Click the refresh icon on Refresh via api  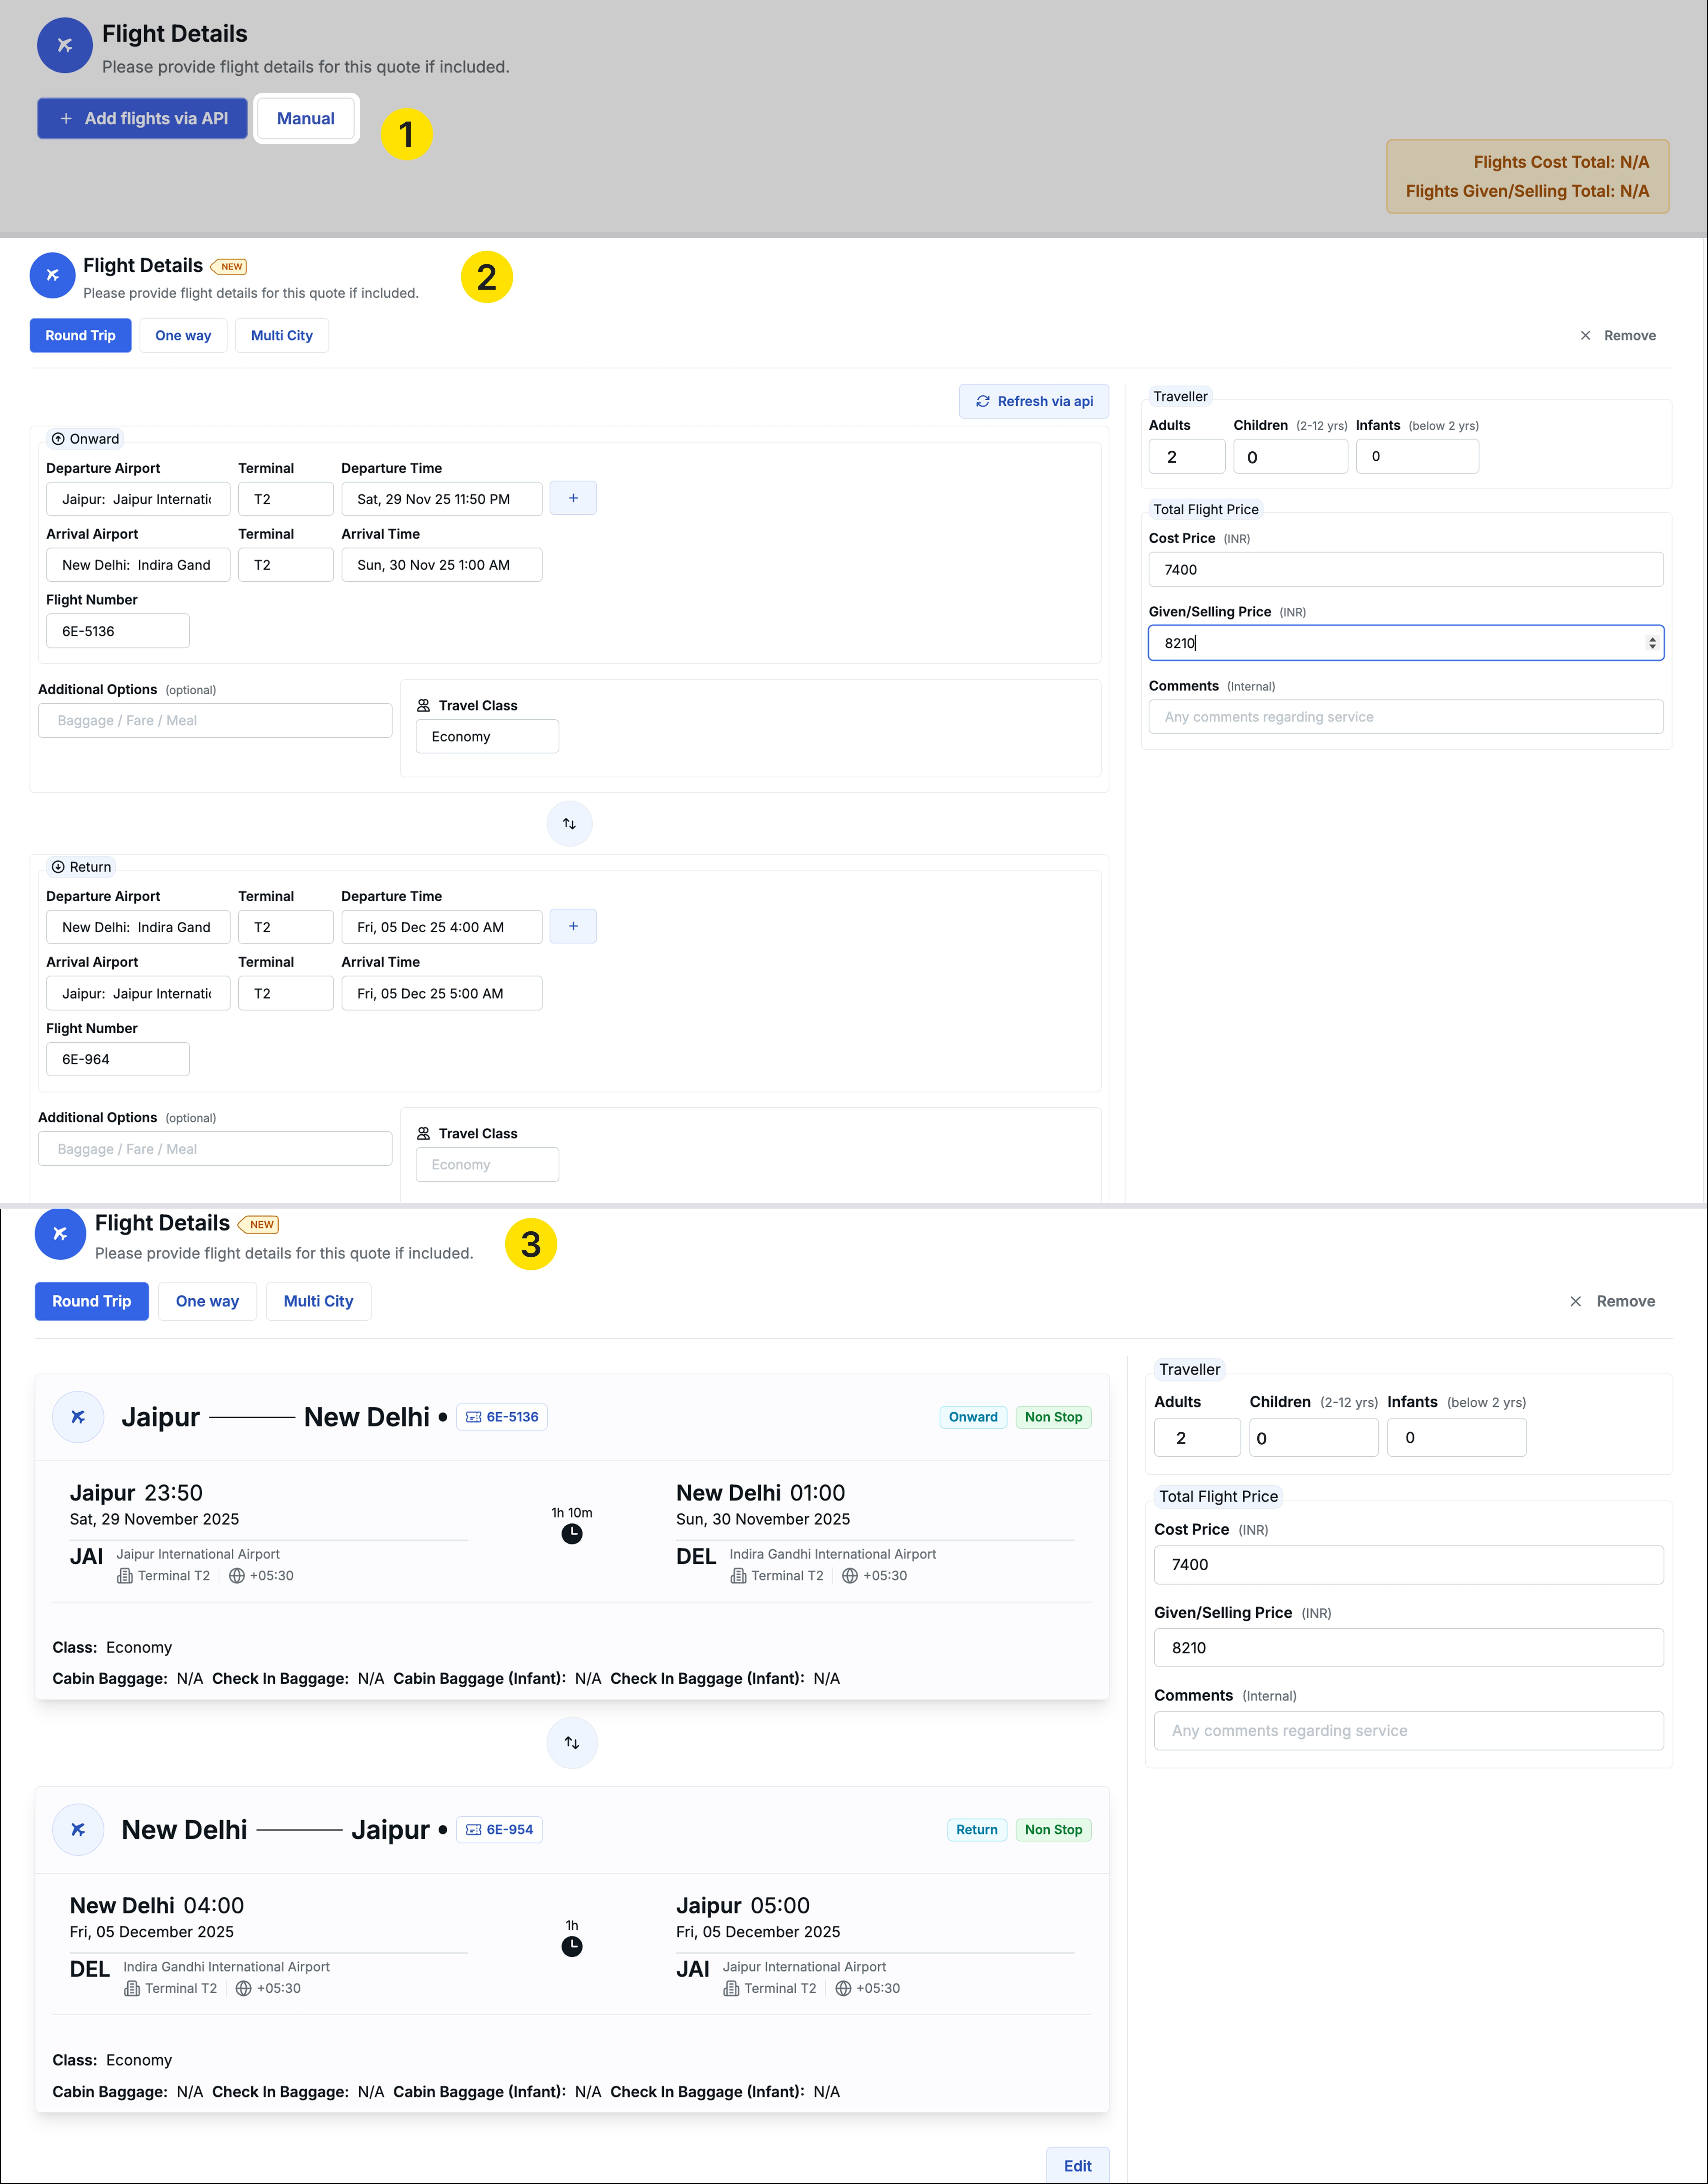point(983,401)
